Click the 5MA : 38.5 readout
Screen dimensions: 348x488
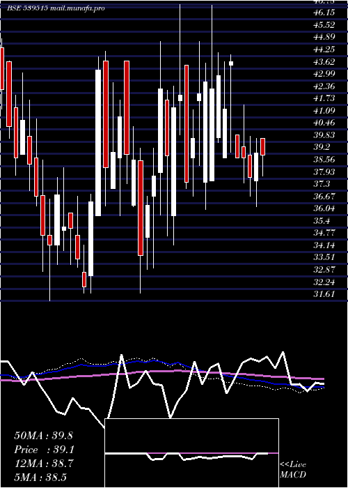(40, 478)
